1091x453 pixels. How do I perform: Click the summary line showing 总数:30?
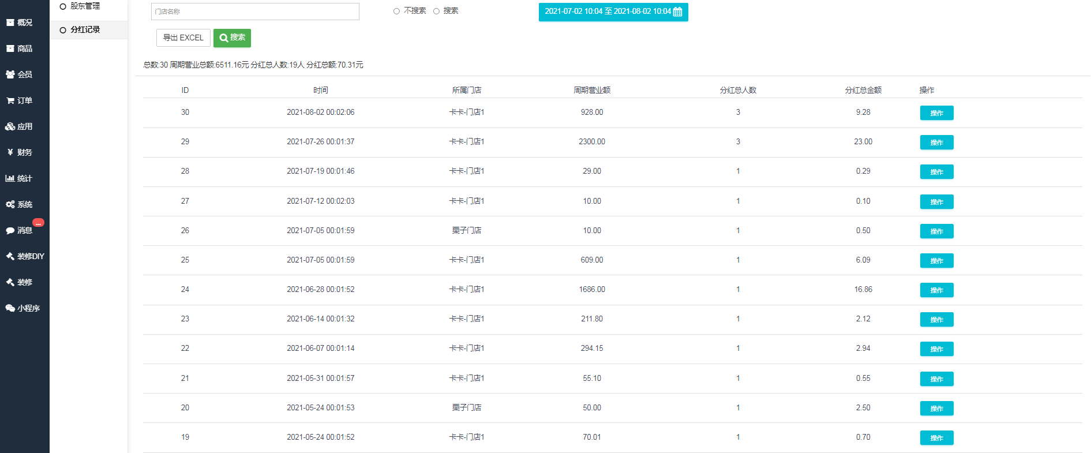tap(253, 65)
